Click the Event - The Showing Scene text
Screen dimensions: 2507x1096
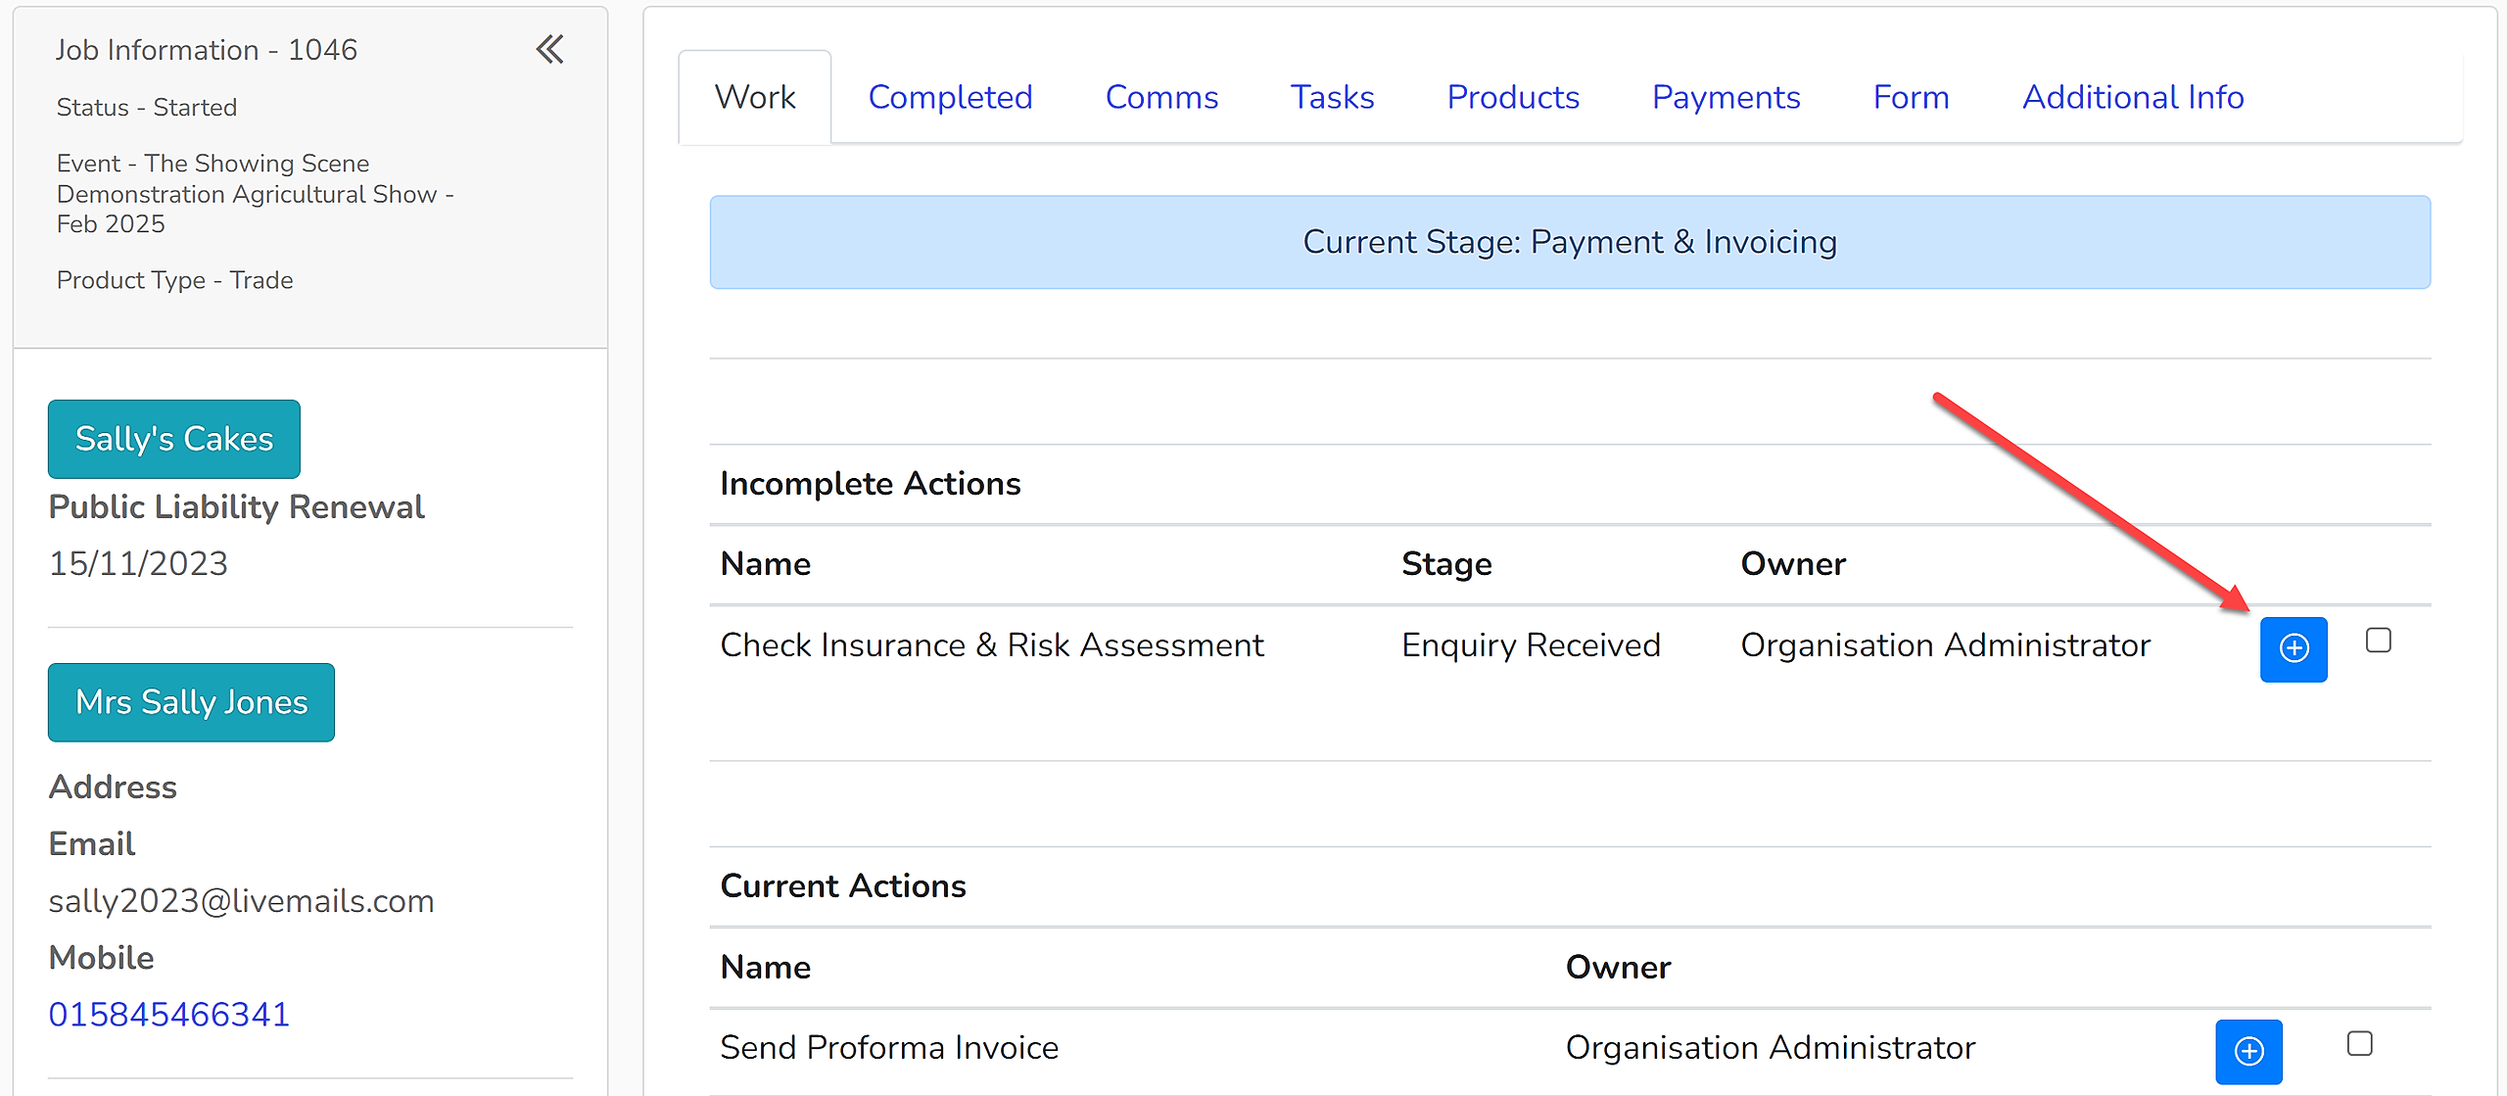coord(255,194)
